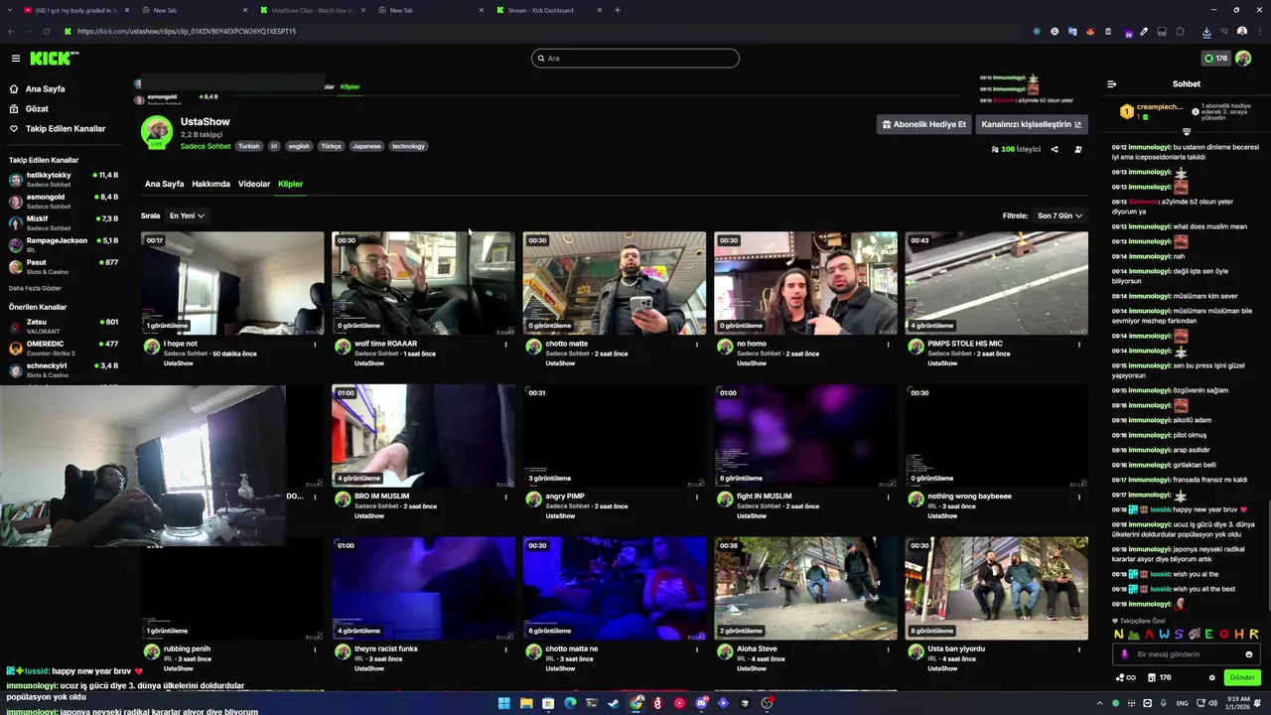This screenshot has height=715, width=1271.
Task: Open 'PIMPS STOLE HIS MIC' clip thumbnail
Action: tap(996, 283)
